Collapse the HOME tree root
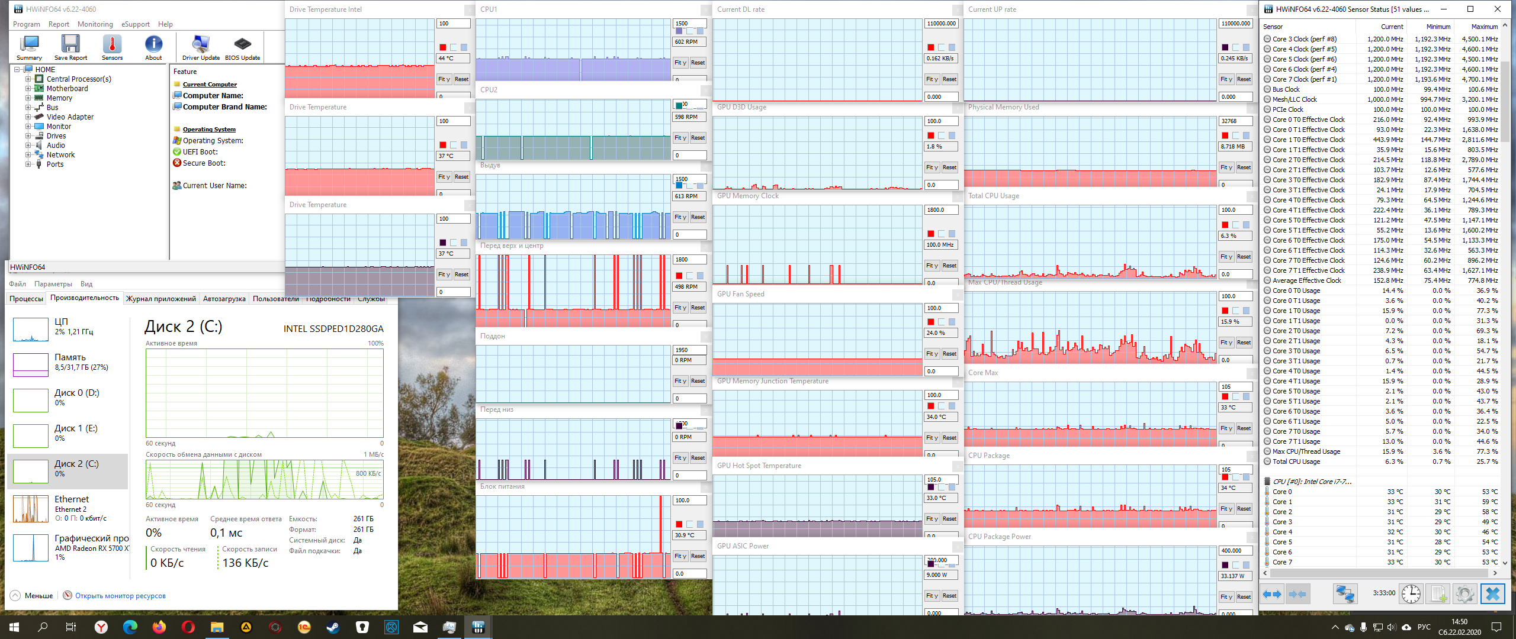Screen dimensions: 1516x639 pos(17,69)
